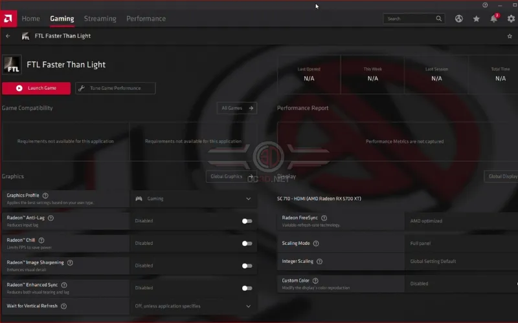Open Wait for Vertical Refresh dropdown
The width and height of the screenshot is (518, 323).
point(194,306)
